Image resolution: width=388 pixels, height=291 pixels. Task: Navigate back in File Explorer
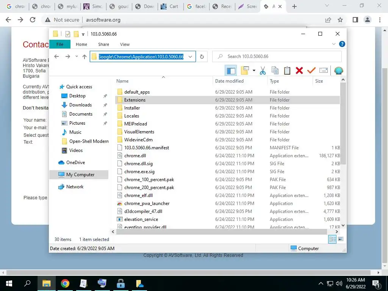click(56, 57)
